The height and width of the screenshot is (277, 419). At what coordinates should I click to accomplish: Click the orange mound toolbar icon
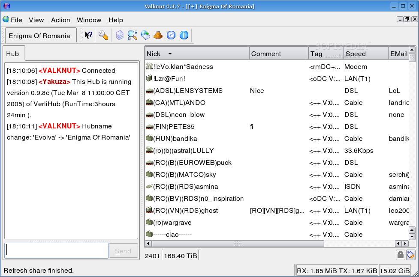pyautogui.click(x=158, y=35)
